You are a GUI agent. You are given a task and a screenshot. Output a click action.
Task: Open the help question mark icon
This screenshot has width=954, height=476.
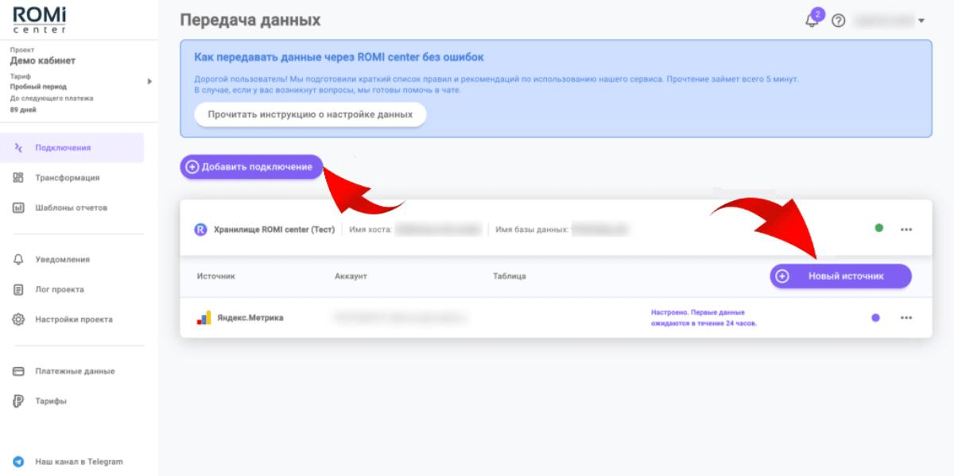(x=838, y=21)
